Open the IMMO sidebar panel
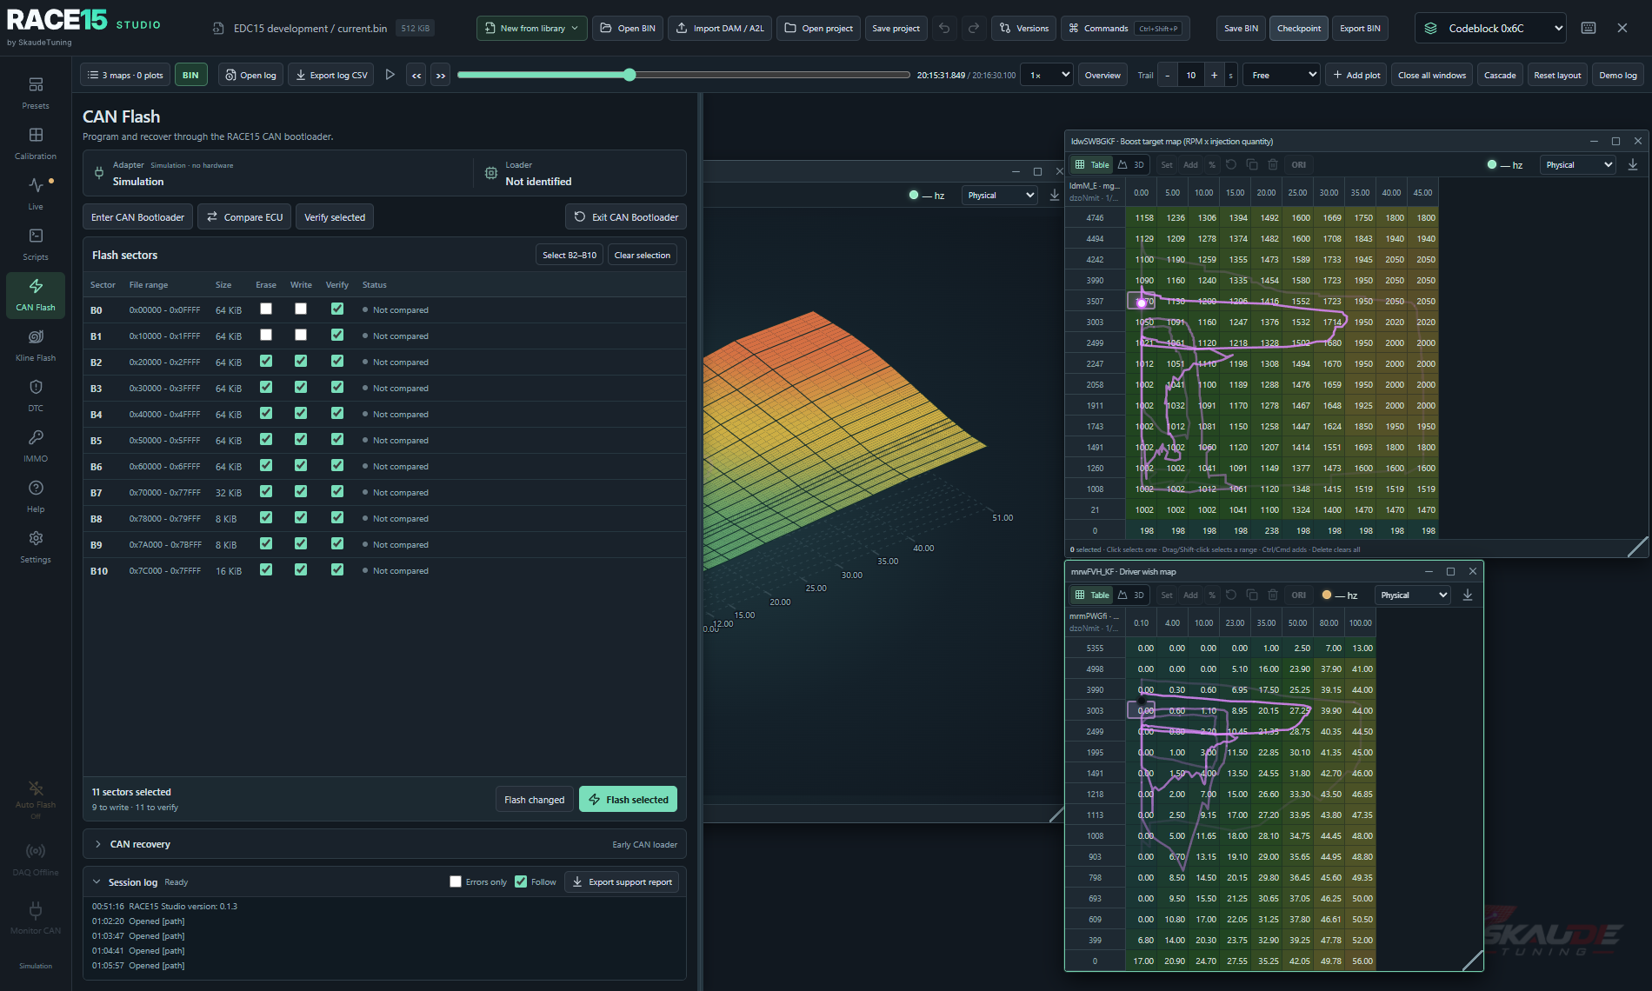This screenshot has height=991, width=1652. click(x=36, y=446)
